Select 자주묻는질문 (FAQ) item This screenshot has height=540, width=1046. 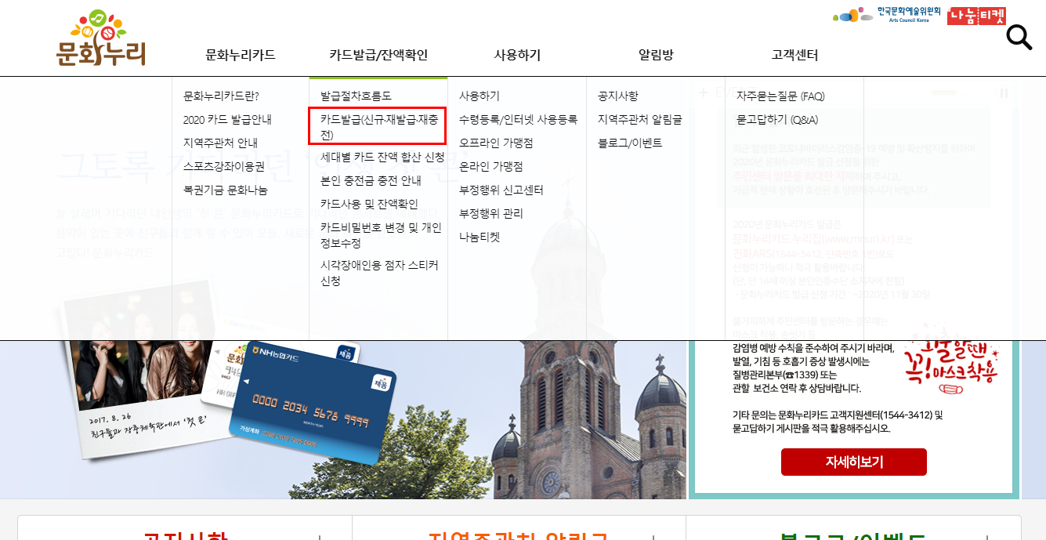(x=780, y=96)
